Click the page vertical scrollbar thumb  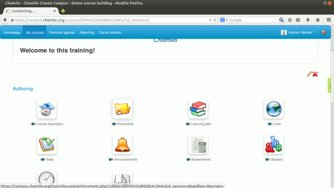point(332,77)
